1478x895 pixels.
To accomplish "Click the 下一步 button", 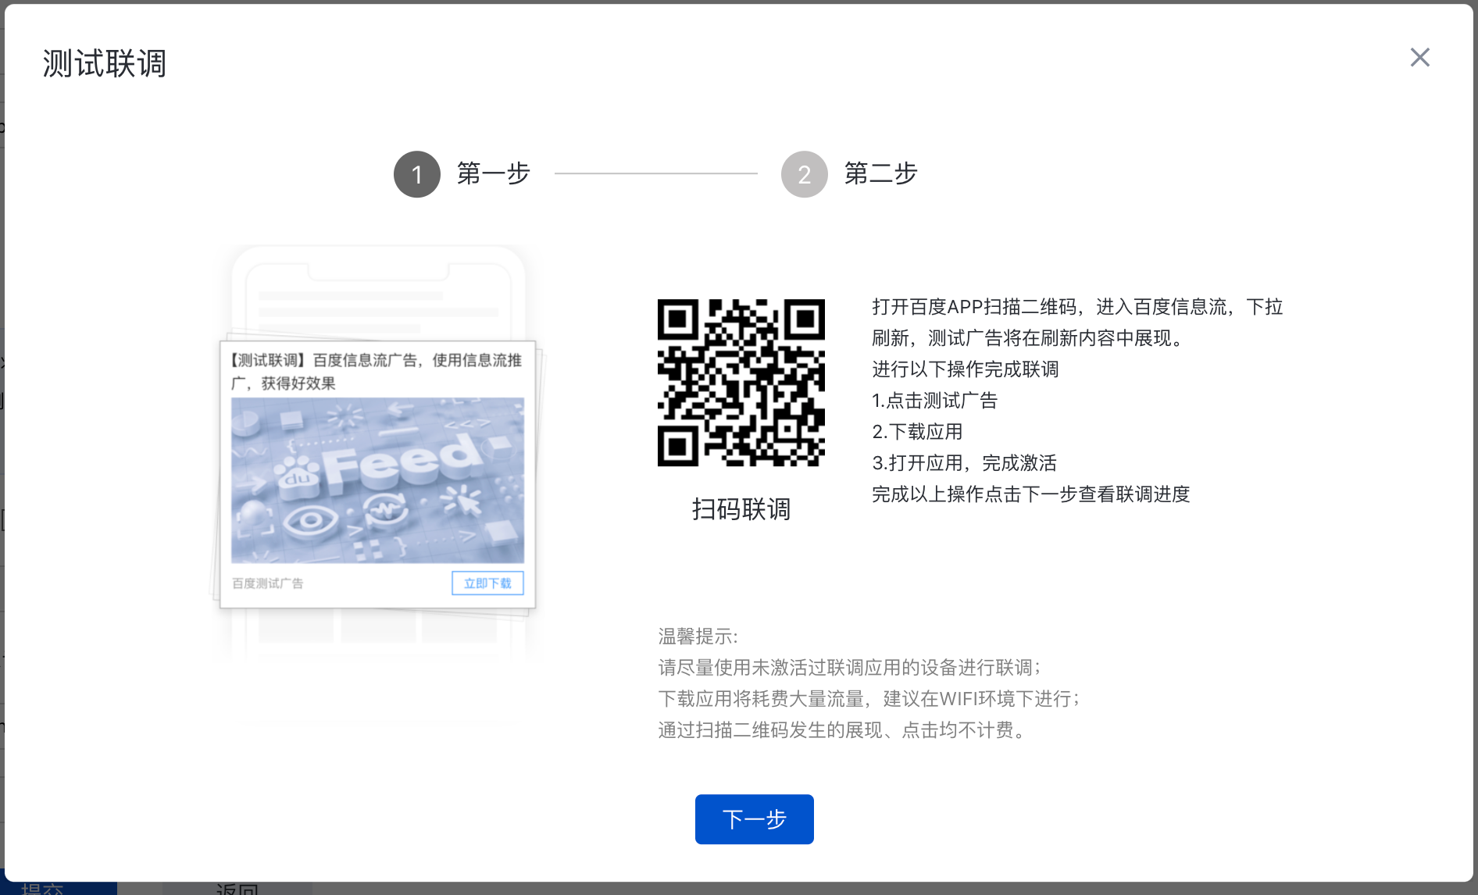I will (754, 818).
